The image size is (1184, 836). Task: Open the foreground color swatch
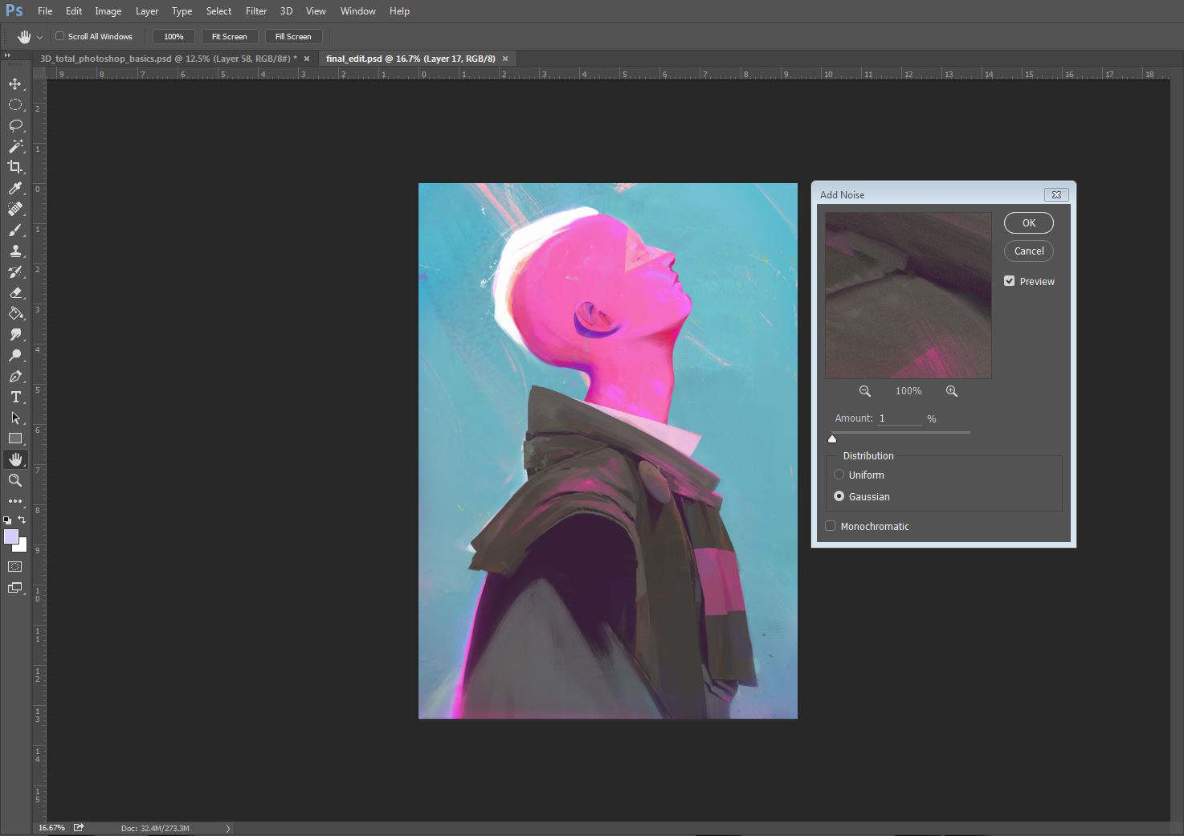tap(10, 536)
